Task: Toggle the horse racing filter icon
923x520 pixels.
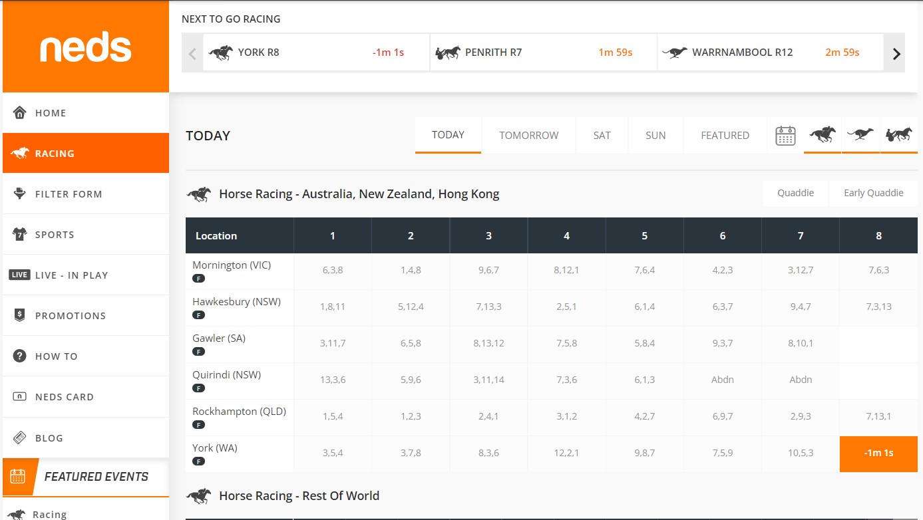Action: (823, 135)
